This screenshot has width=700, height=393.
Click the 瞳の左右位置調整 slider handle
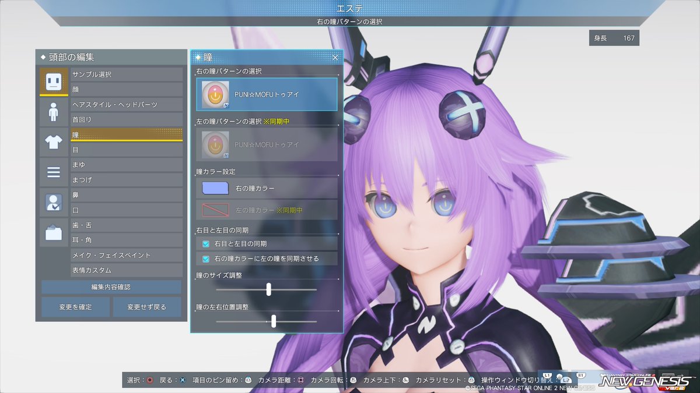[274, 321]
